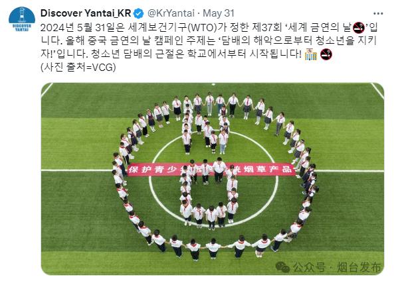Open the three-dot more options menu
The width and height of the screenshot is (394, 283).
(378, 13)
